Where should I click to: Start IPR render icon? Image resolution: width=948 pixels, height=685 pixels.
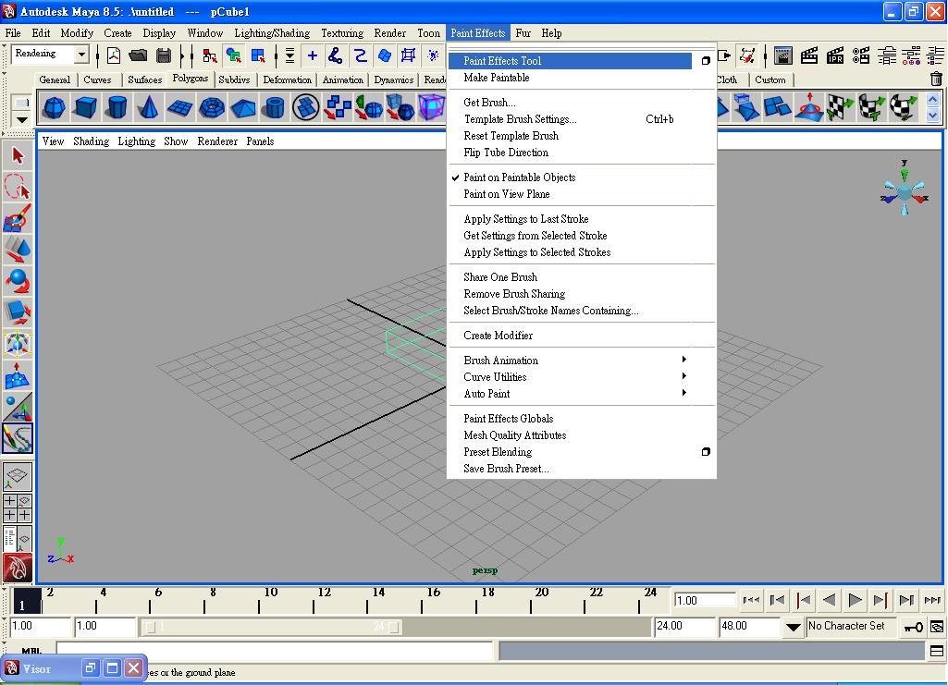[835, 55]
